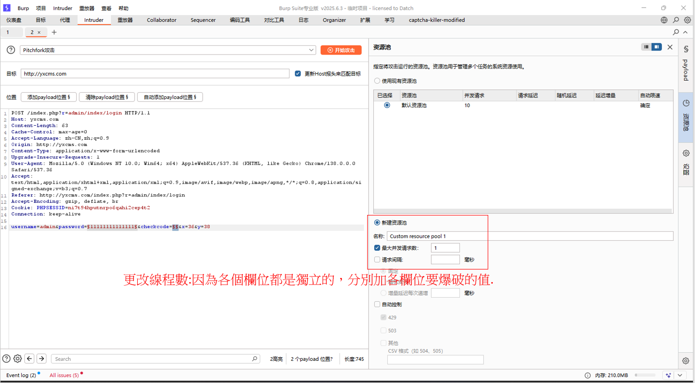Go to previous search match arrow
The width and height of the screenshot is (695, 383).
point(29,359)
